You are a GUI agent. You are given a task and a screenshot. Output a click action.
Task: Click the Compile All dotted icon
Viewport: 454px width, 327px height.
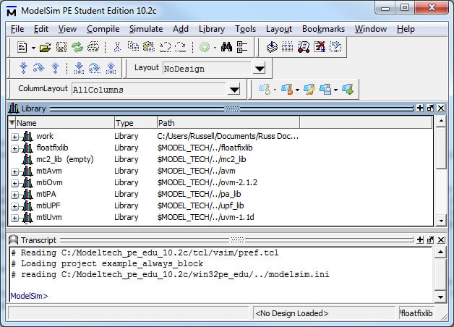287,46
